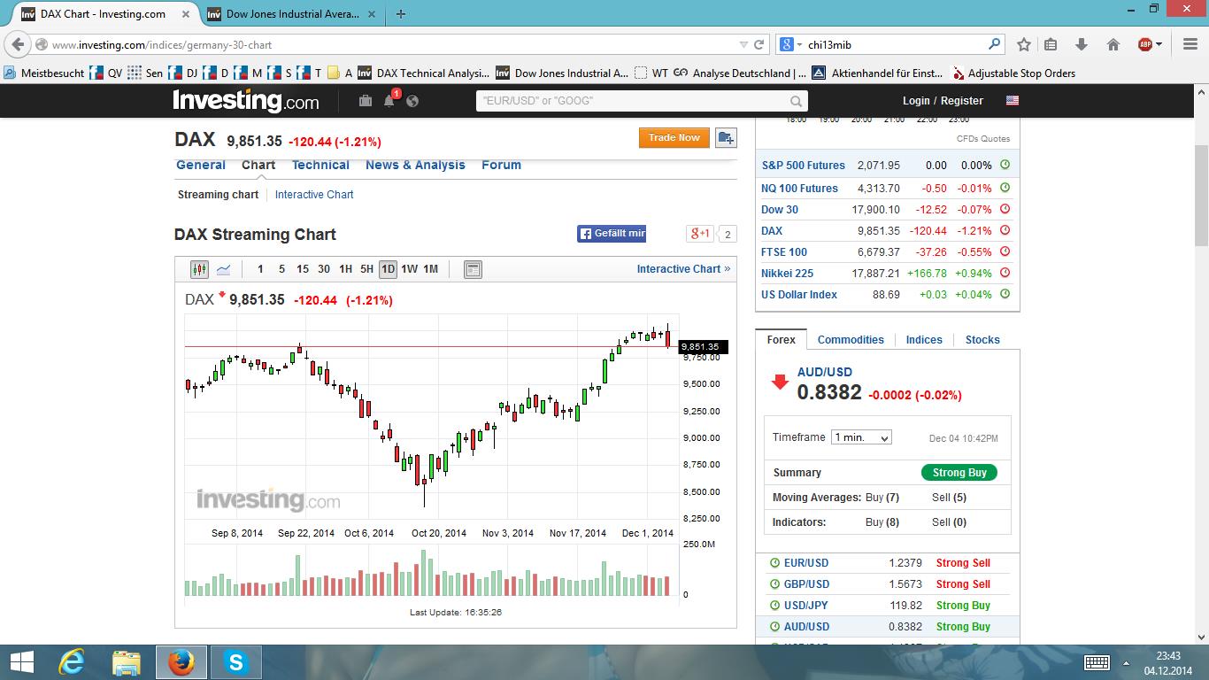Click the Investing.com logo
Viewport: 1209px width, 680px height.
pos(246,100)
